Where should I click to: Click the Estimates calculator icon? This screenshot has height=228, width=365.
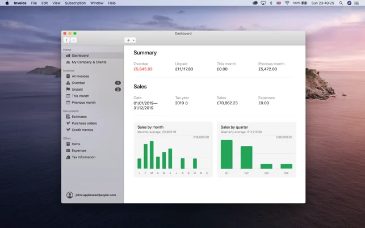[x=68, y=117]
